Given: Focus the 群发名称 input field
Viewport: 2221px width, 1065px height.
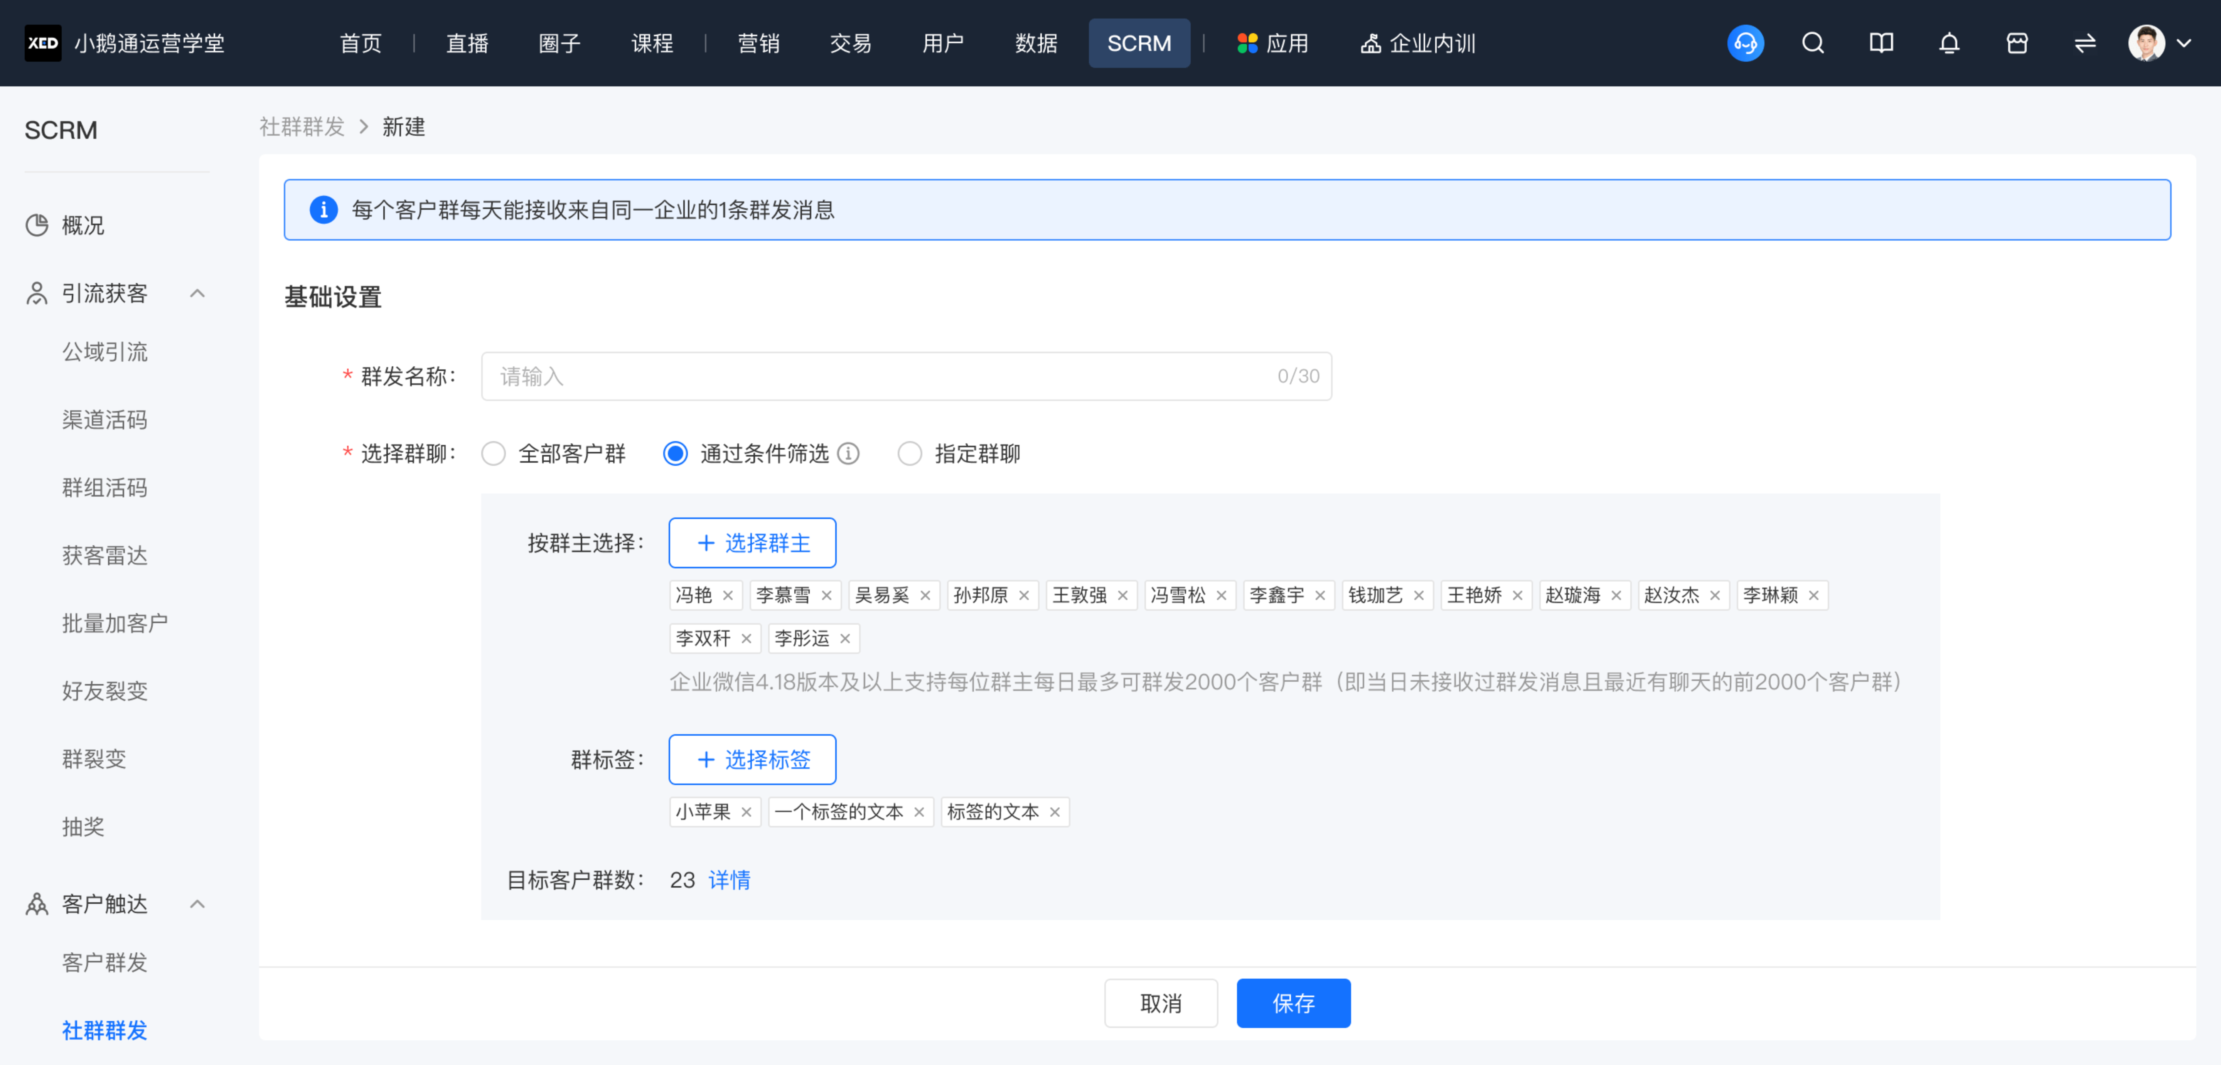Looking at the screenshot, I should point(906,377).
